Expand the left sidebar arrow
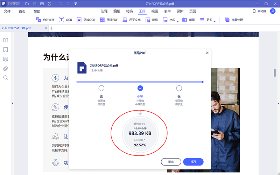 coord(13,103)
